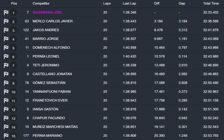This screenshot has width=224, height=140.
Task: Select the FRANETOVICH EVER row
Action: 112,100
